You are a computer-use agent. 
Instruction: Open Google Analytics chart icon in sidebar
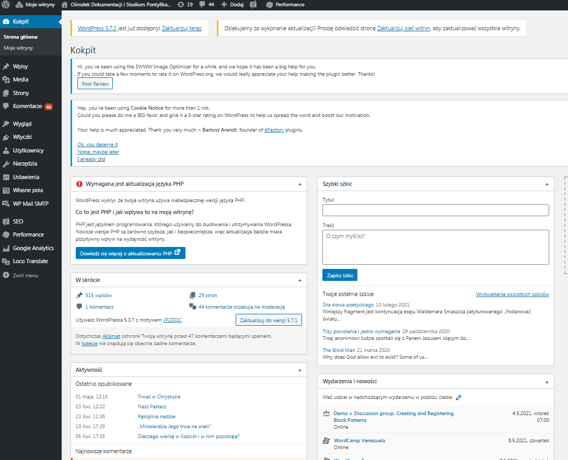click(6, 248)
